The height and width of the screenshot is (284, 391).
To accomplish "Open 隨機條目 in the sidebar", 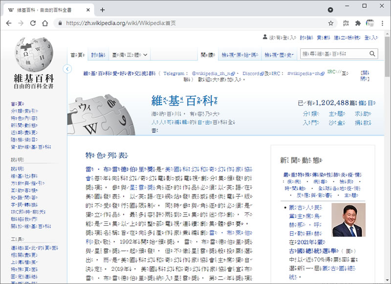I will [x=24, y=140].
